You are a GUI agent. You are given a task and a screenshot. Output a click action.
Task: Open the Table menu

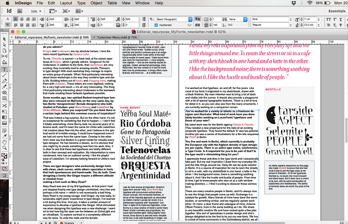pyautogui.click(x=112, y=3)
